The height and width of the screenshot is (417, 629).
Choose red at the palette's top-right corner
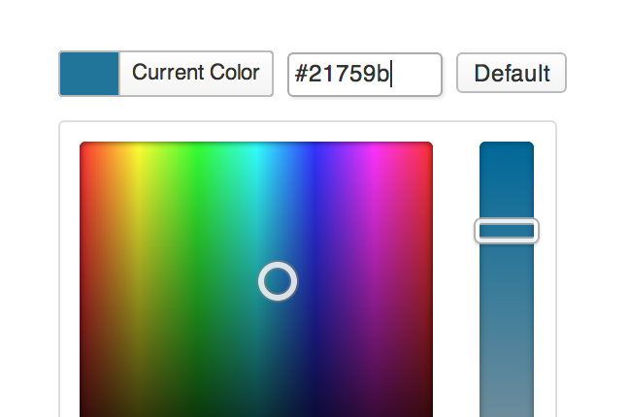(427, 148)
